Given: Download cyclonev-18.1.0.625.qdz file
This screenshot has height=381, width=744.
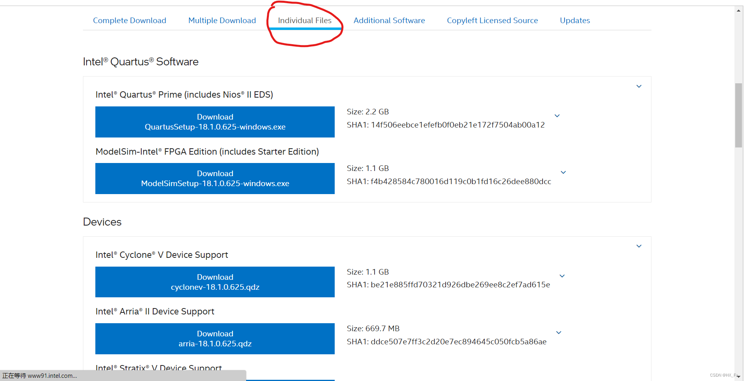Looking at the screenshot, I should (x=215, y=282).
